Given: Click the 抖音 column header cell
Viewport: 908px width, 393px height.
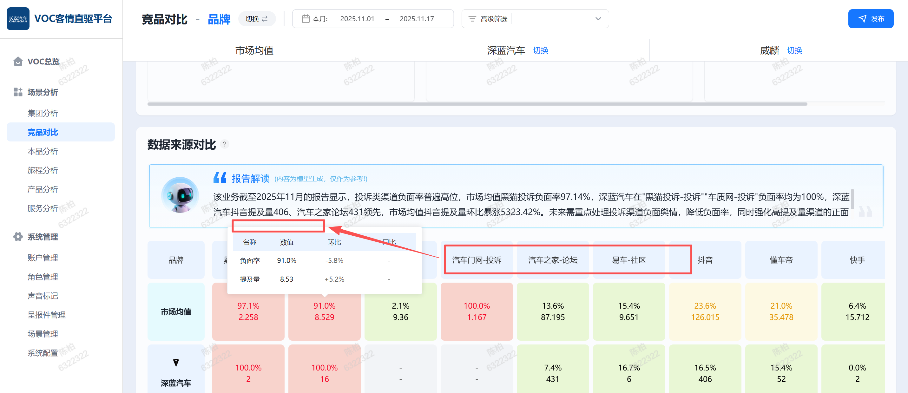Looking at the screenshot, I should pyautogui.click(x=705, y=260).
